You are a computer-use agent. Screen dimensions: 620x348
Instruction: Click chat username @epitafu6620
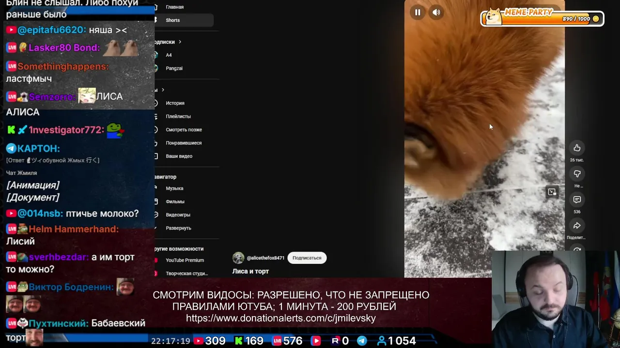pos(52,30)
